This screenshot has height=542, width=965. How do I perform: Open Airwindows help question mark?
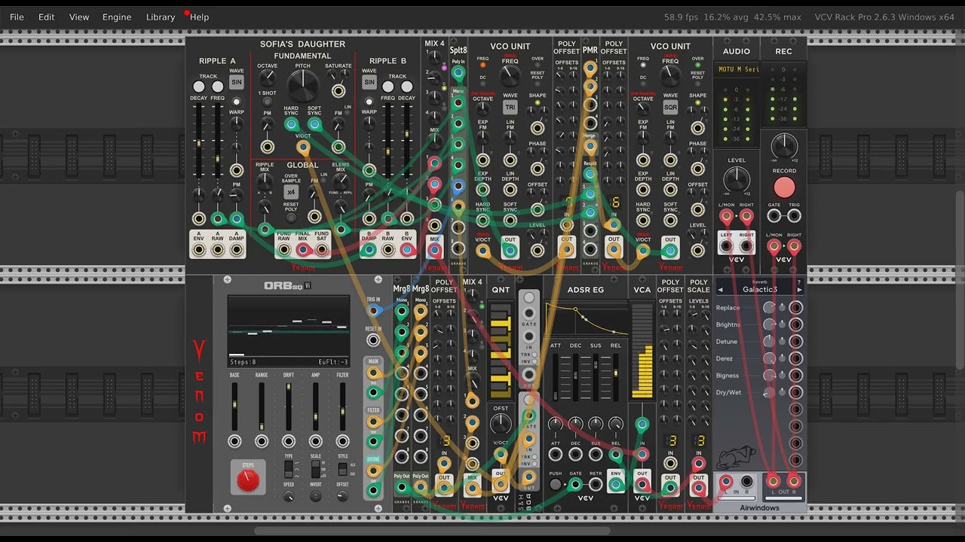(x=799, y=282)
